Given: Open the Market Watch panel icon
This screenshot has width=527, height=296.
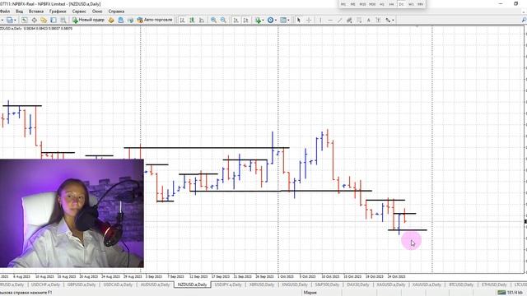Looking at the screenshot, I should (24, 20).
